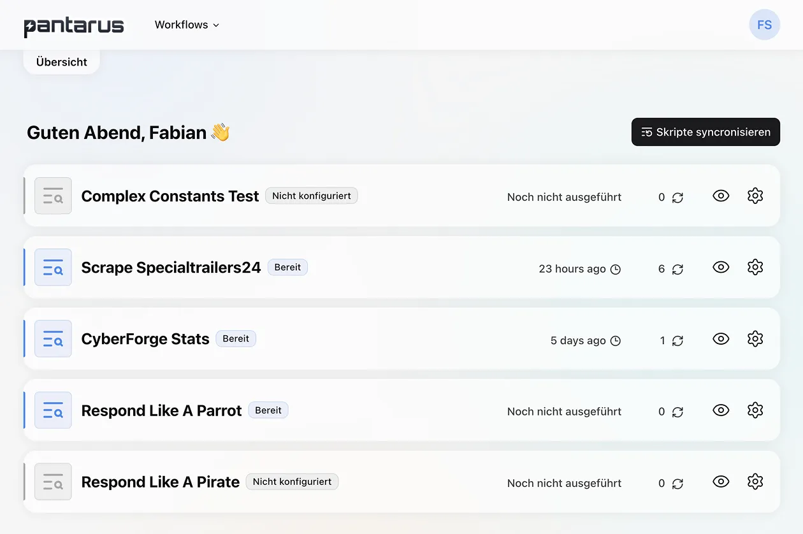
Task: Open the FS user avatar menu
Action: pos(764,25)
